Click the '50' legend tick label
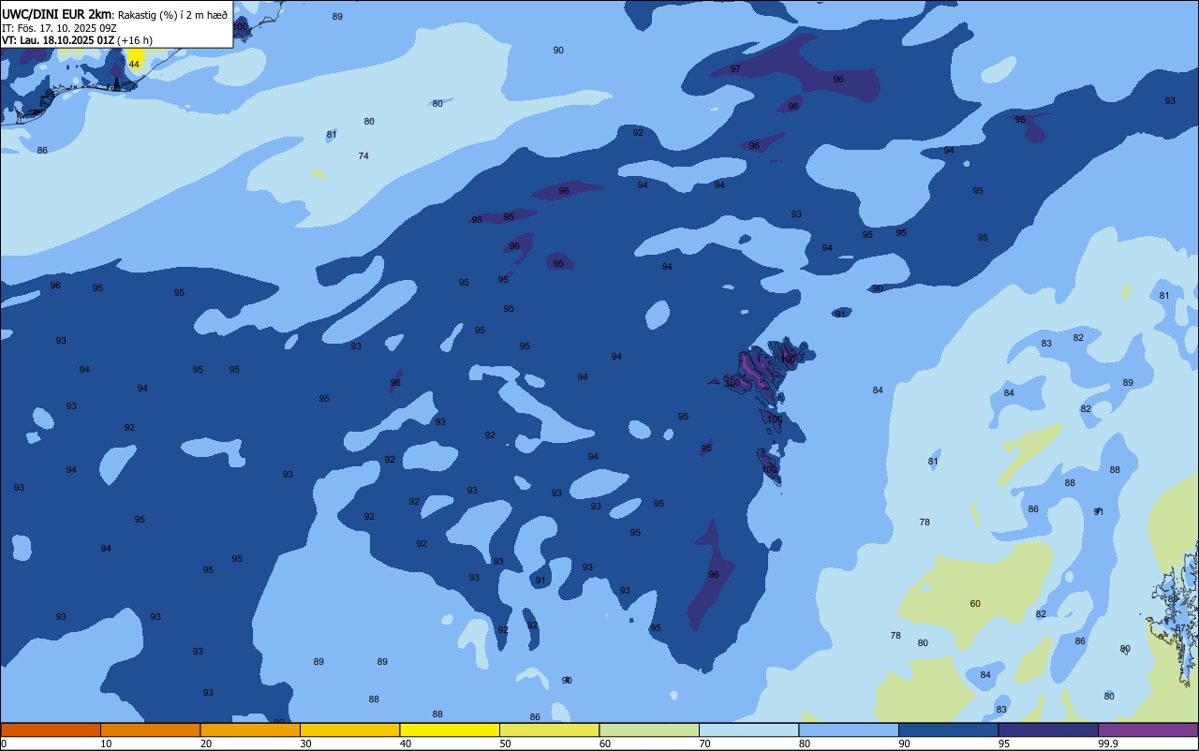1199x751 pixels. [x=505, y=744]
